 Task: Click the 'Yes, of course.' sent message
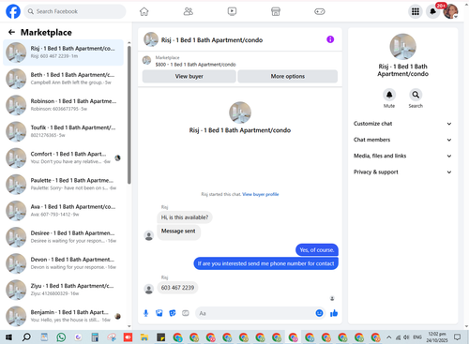[x=317, y=250]
